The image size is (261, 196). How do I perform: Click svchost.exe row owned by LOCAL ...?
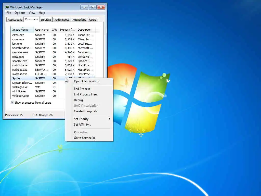click(53, 74)
